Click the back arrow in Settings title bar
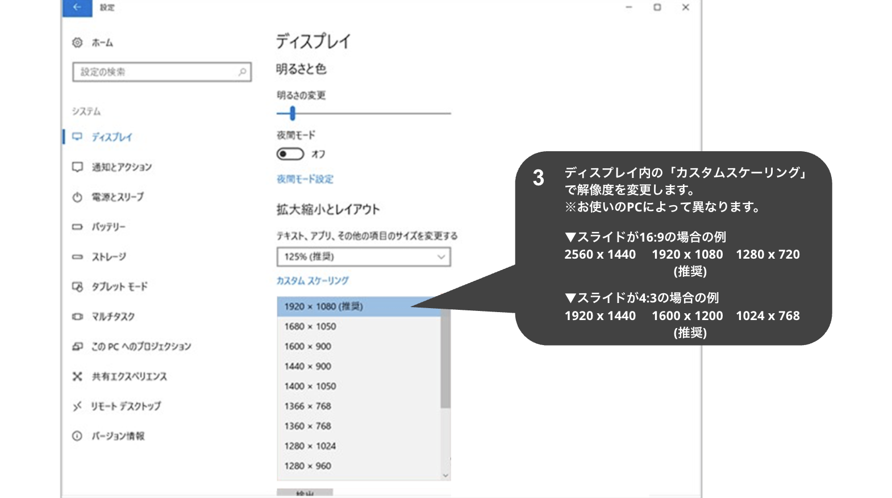This screenshot has height=498, width=892. 77,7
